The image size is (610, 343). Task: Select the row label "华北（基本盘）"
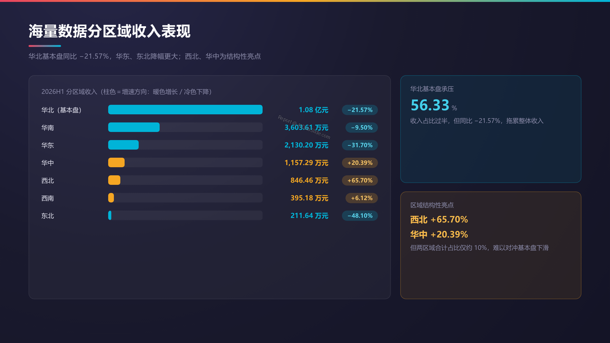click(x=61, y=110)
